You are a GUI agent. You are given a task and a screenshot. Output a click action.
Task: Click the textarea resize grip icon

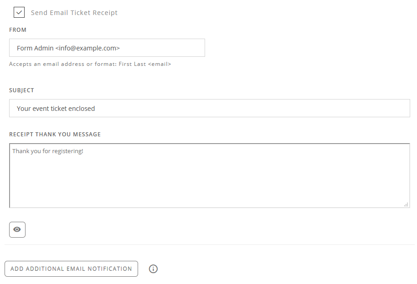click(406, 204)
